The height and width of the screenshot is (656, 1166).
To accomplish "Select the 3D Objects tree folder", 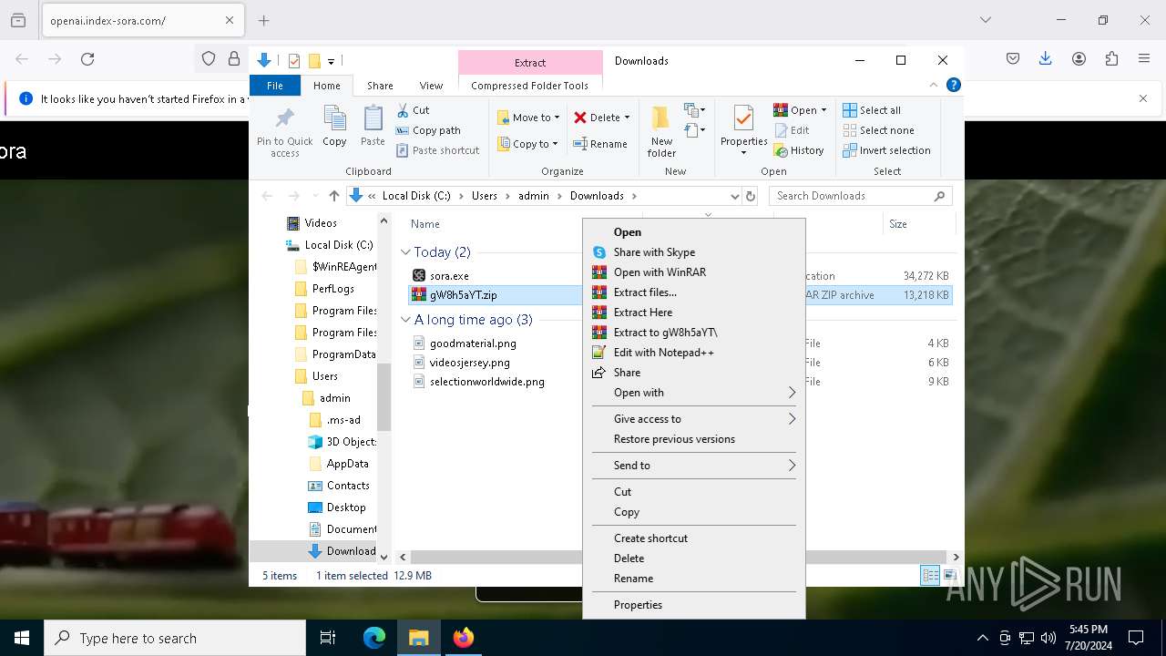I will pyautogui.click(x=351, y=442).
